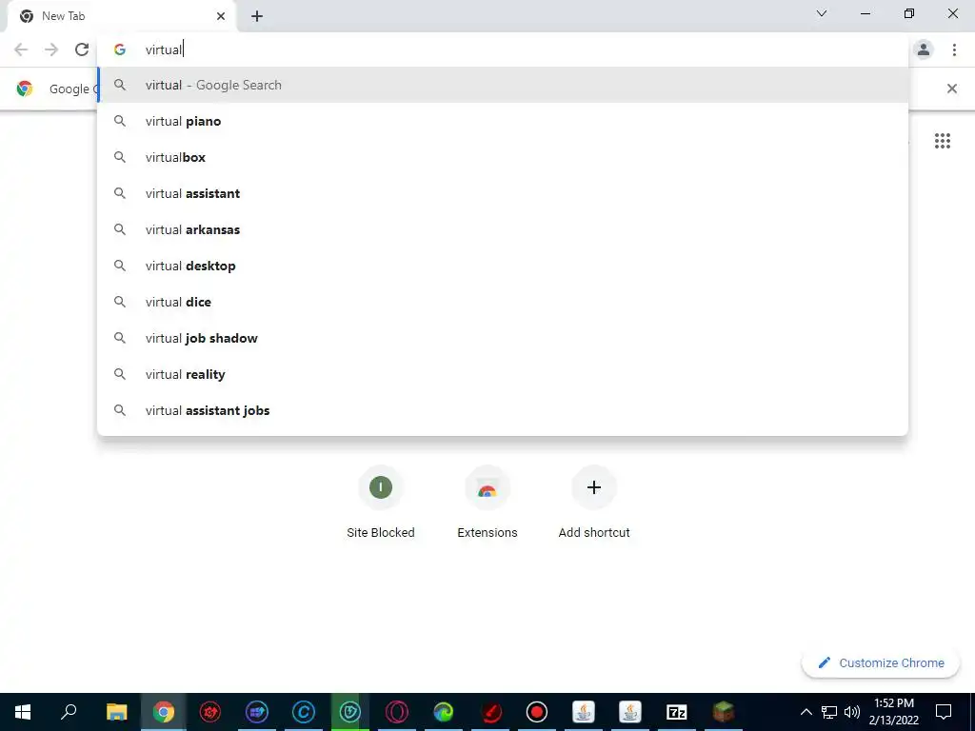Click the Google G icon in the address bar
Screen dimensions: 975x731
click(x=119, y=49)
